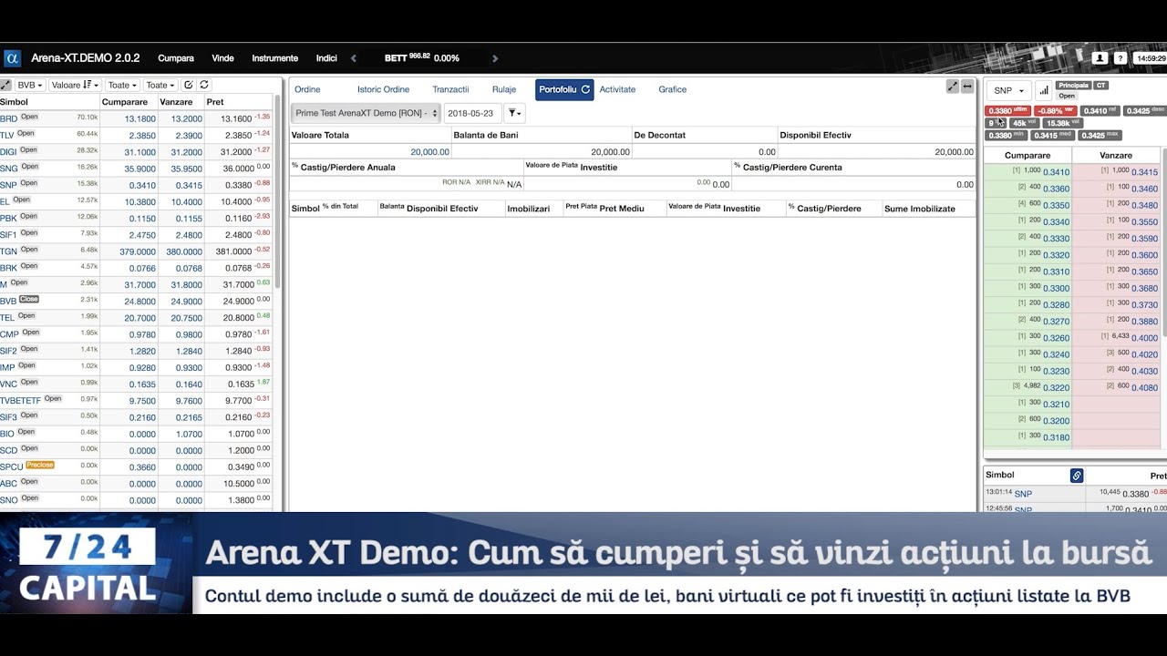Select the TGN symbol

pyautogui.click(x=9, y=251)
